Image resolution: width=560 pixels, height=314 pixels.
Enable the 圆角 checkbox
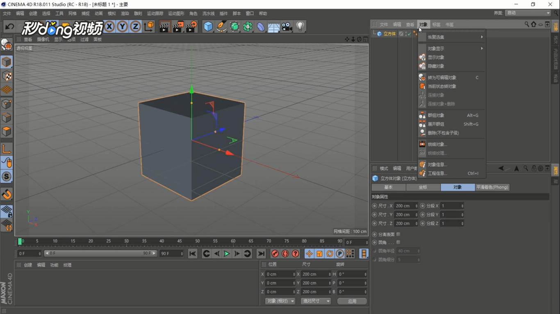398,242
